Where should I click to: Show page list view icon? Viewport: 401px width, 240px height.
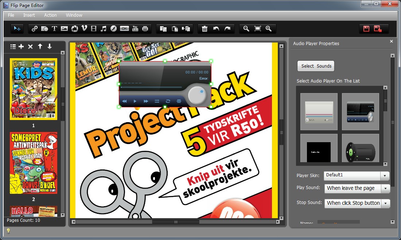(13, 47)
